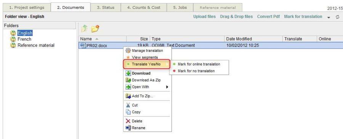Click the Upload files link
The width and height of the screenshot is (343, 139).
click(x=204, y=17)
